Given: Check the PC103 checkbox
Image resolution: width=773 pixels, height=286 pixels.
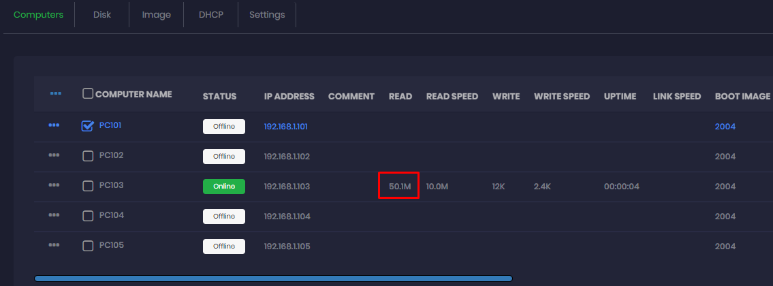Looking at the screenshot, I should point(87,186).
